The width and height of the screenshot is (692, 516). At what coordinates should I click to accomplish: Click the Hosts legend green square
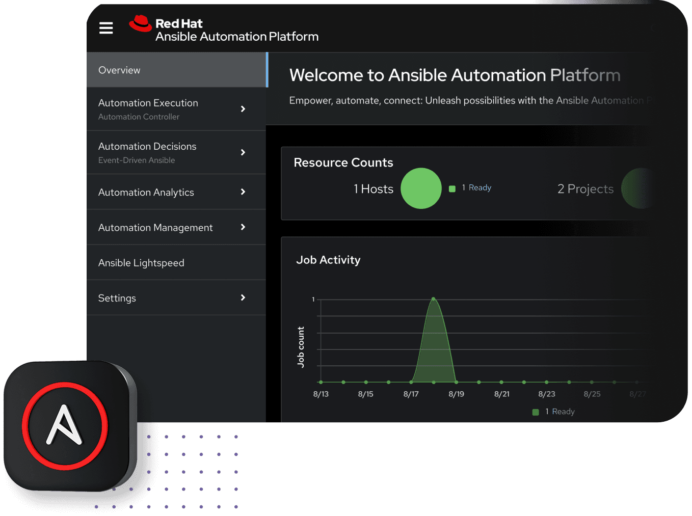pyautogui.click(x=452, y=189)
